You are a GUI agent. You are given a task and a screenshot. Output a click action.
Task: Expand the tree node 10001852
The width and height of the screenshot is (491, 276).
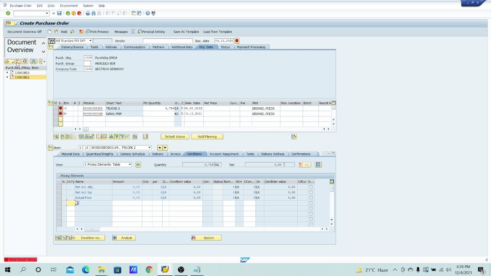coord(7,77)
